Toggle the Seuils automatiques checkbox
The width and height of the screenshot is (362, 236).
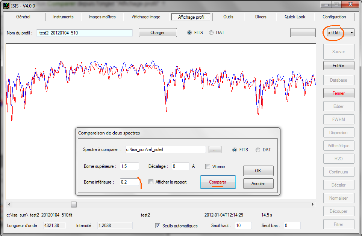point(158,226)
